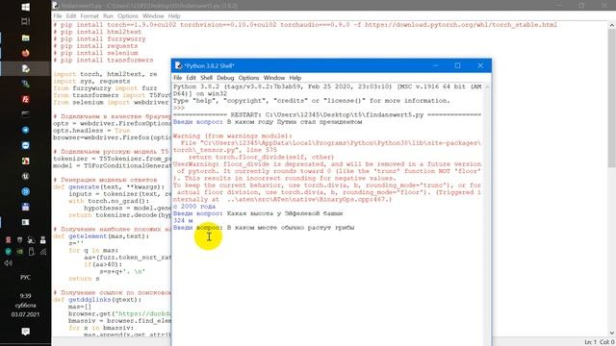Click editor window icon in title bar

[x=56, y=5]
